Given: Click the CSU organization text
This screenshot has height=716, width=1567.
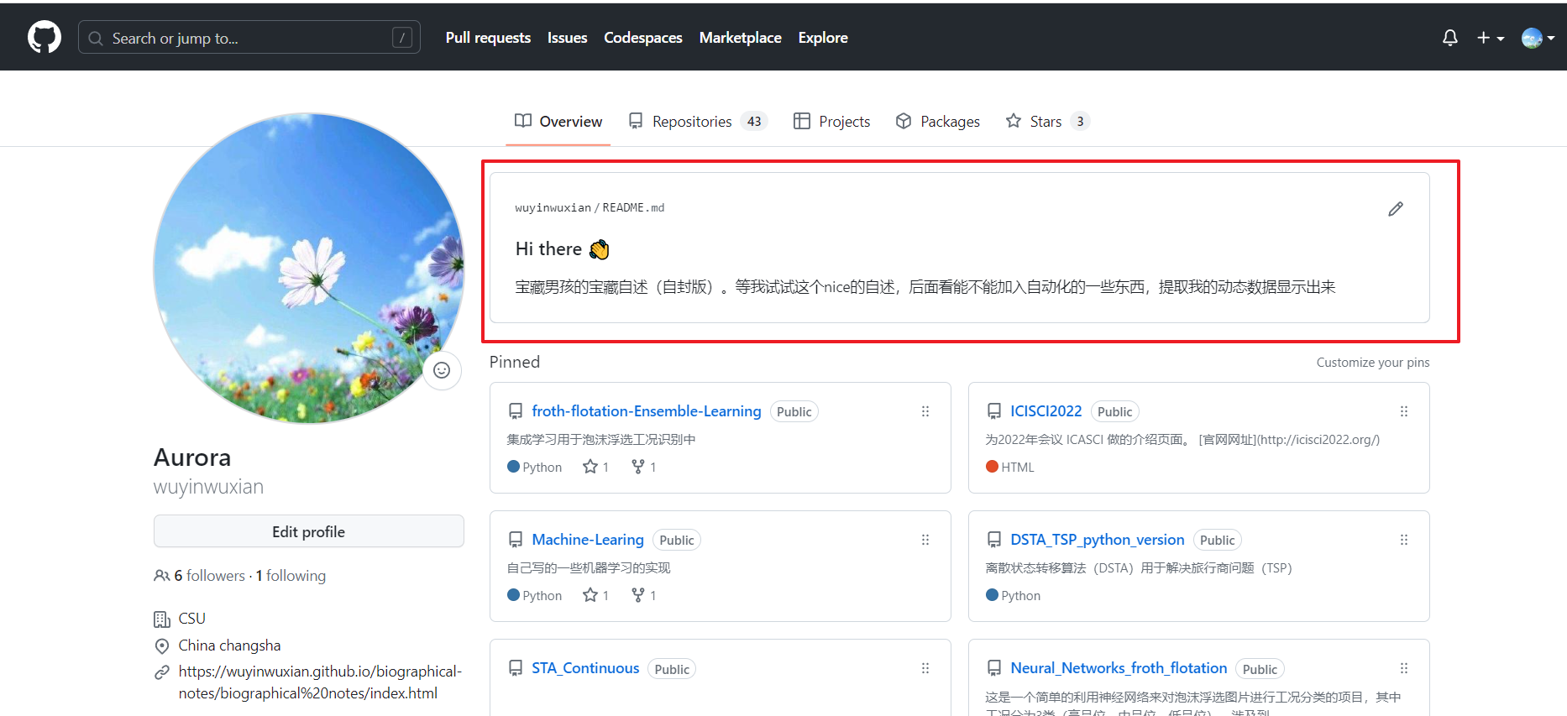Looking at the screenshot, I should [x=191, y=619].
